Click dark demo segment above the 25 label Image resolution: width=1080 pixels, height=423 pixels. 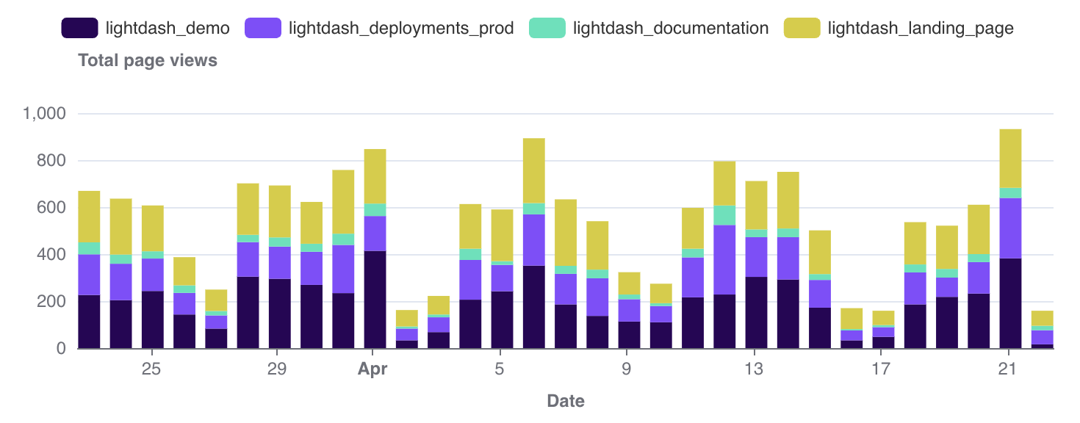click(153, 319)
